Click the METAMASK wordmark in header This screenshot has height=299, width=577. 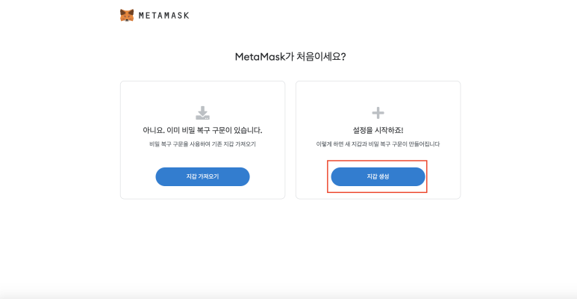(x=163, y=16)
